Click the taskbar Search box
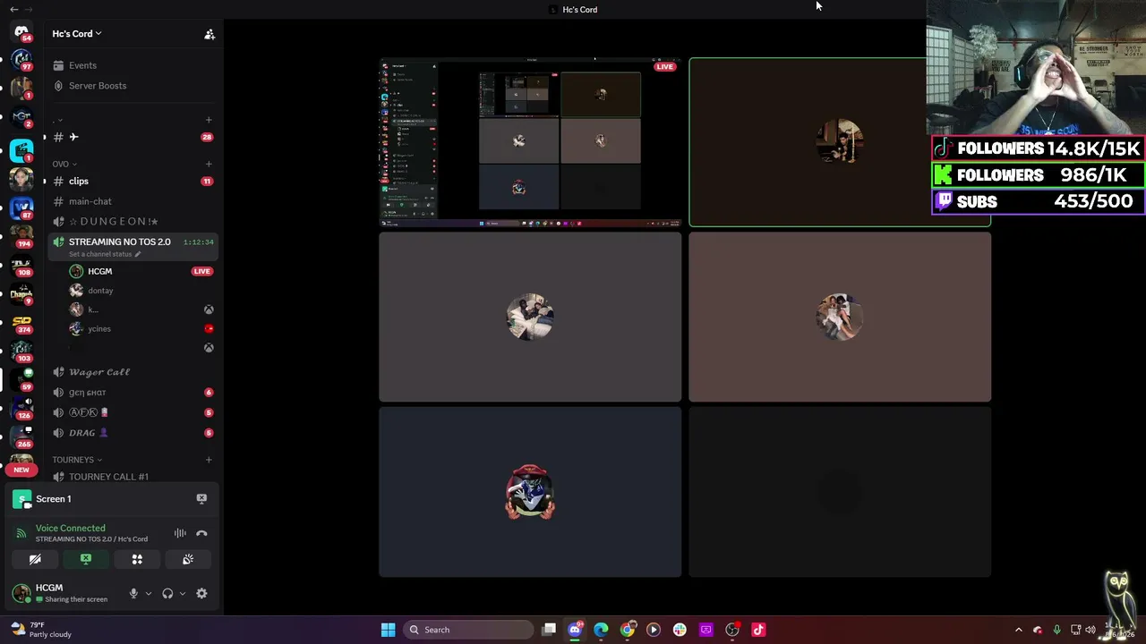The width and height of the screenshot is (1146, 644). pyautogui.click(x=466, y=630)
